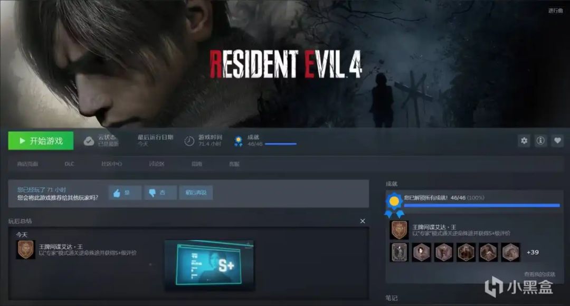The image size is (570, 306).
Task: Click the 稍后再说 maybe later button
Action: click(196, 193)
